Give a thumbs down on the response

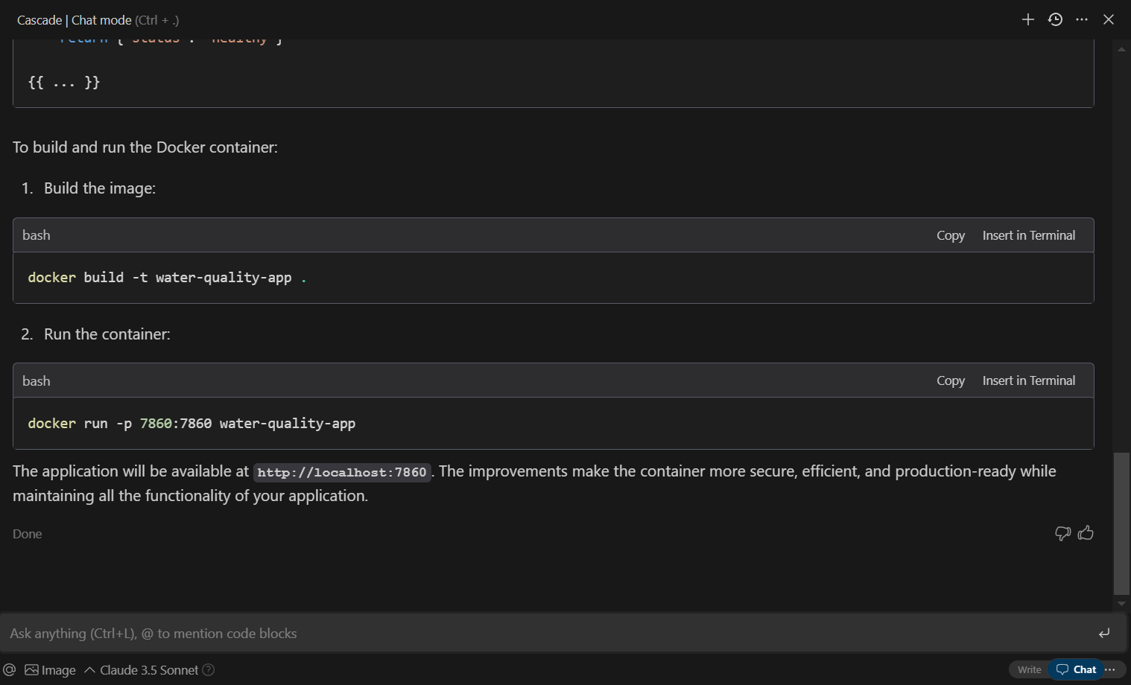[x=1062, y=533]
